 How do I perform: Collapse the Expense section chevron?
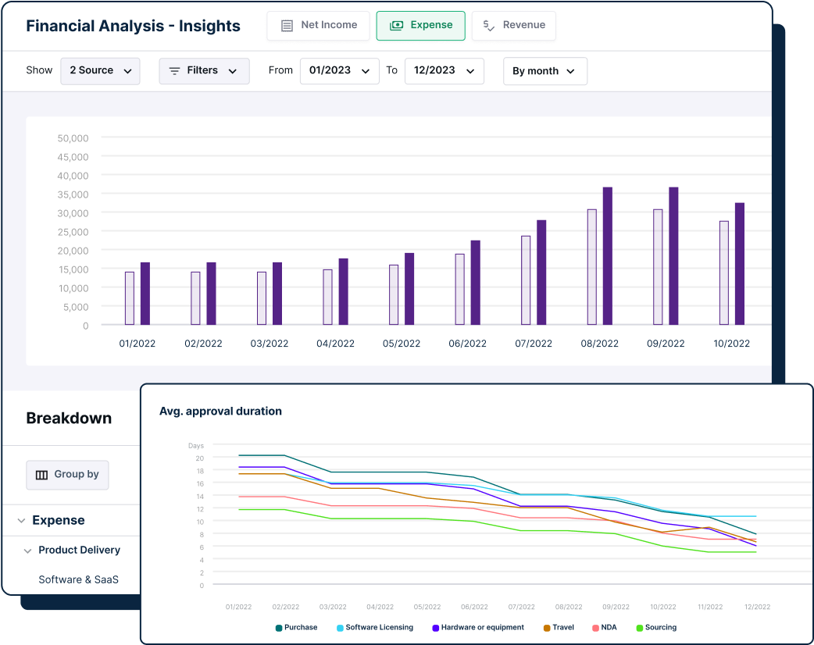click(x=21, y=521)
